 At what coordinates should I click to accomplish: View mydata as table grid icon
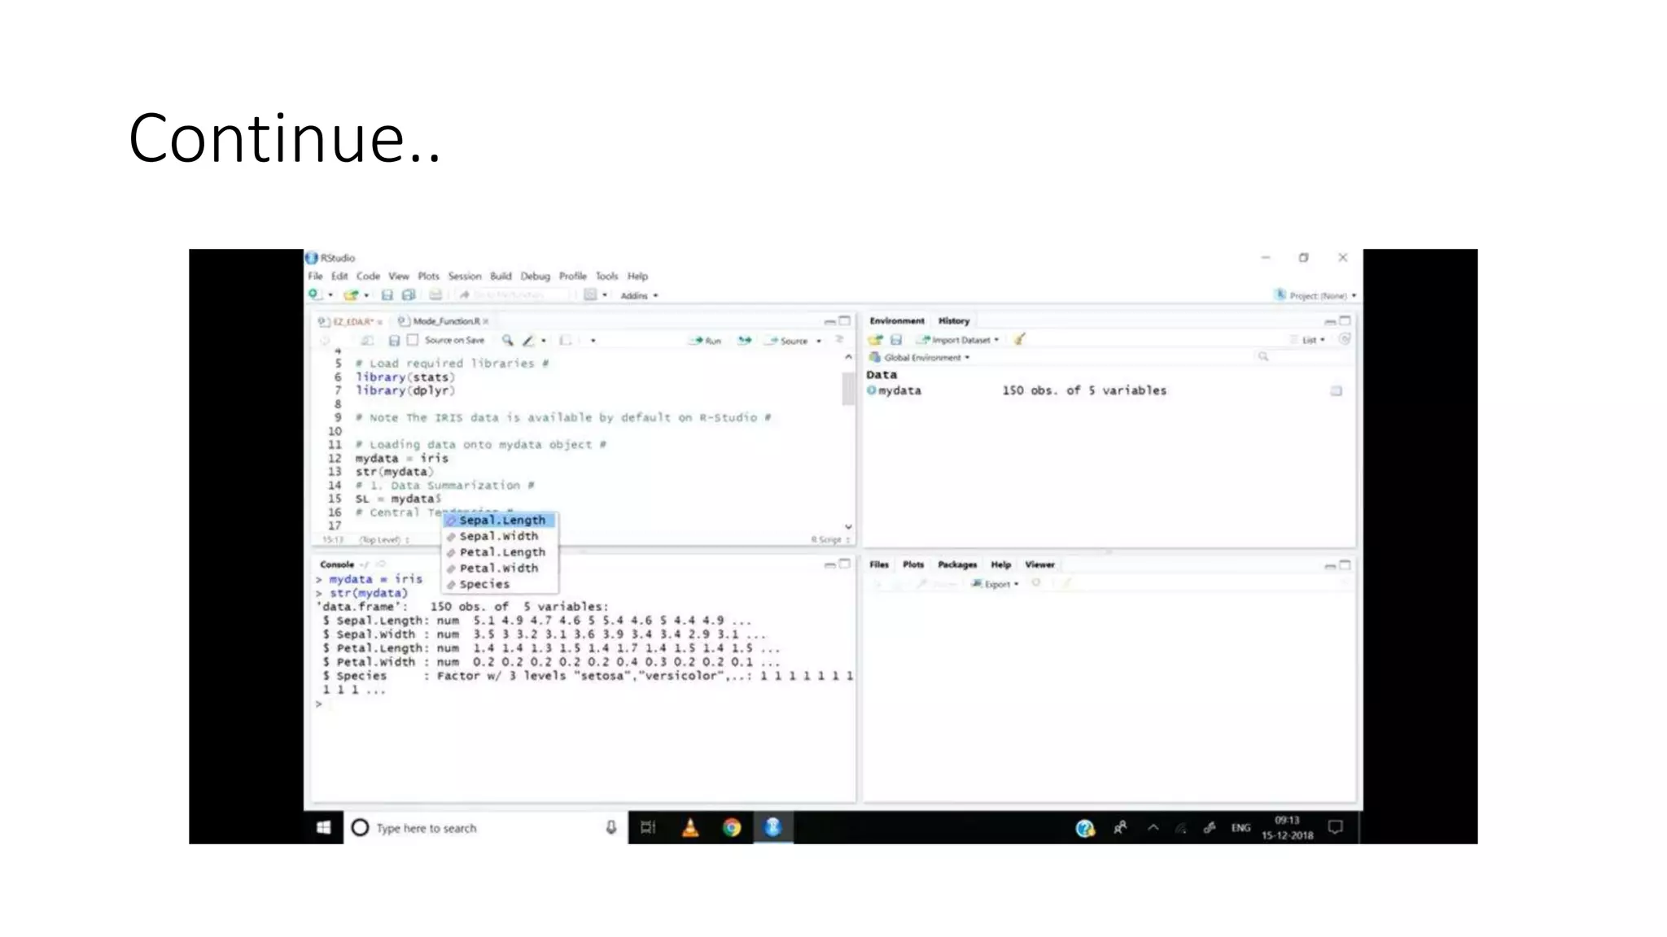[1336, 391]
